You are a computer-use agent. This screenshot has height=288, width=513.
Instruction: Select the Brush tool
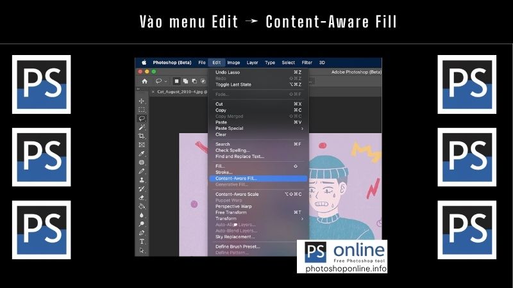(x=142, y=171)
